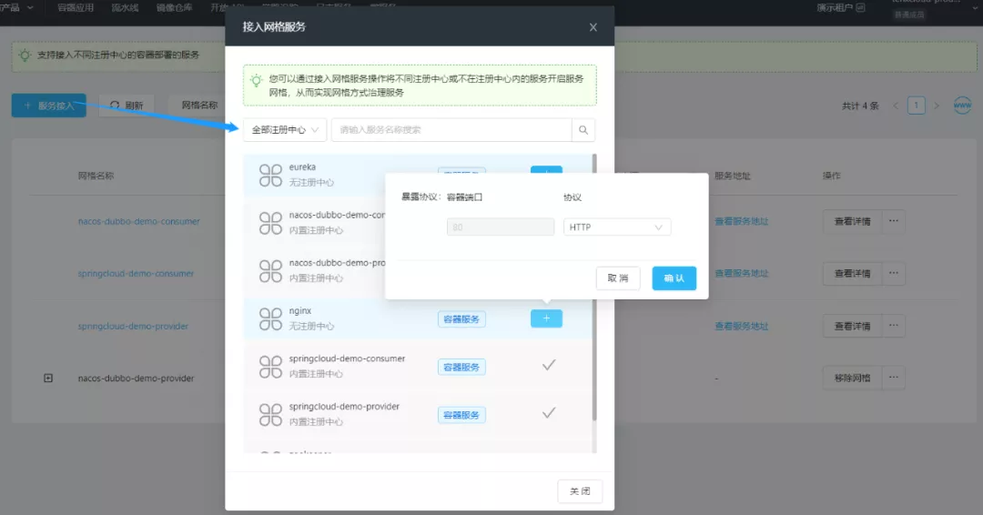
Task: Click 查看服务地址 for springcloud-demo-provider
Action: pos(742,326)
